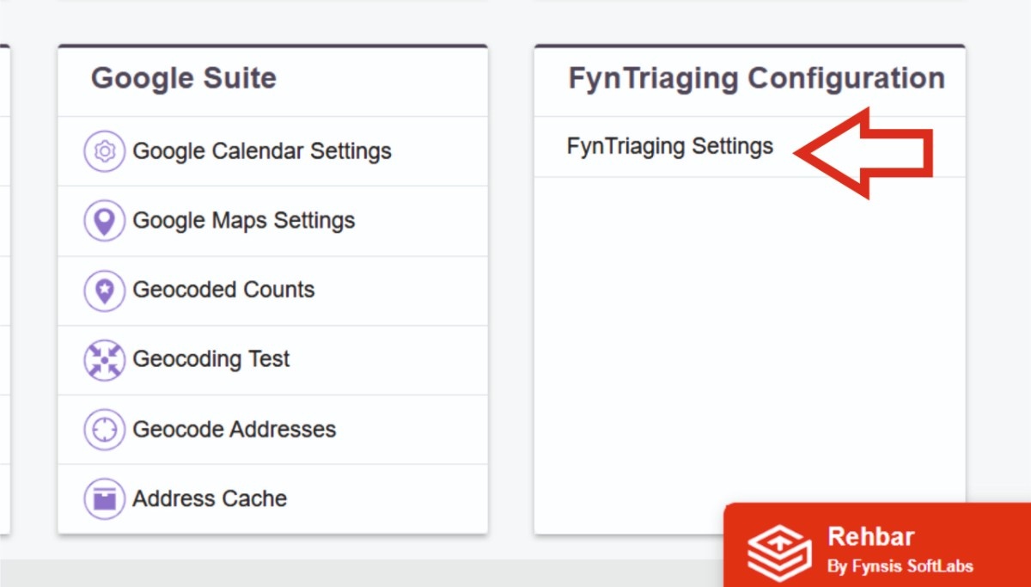Screen dimensions: 1031x587
Task: Click the crosshair icon for Geocode Addresses
Action: coord(105,429)
